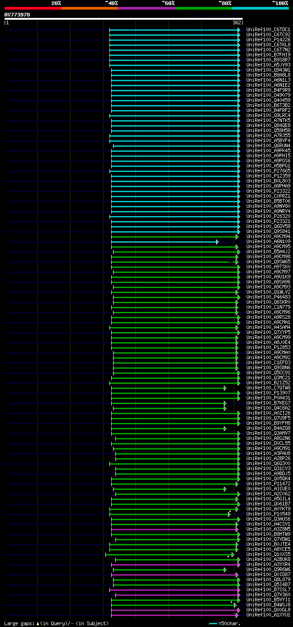This screenshot has height=627, width=293.
Task: Open hit UniRef100_Q58H58
Action: pyautogui.click(x=268, y=131)
